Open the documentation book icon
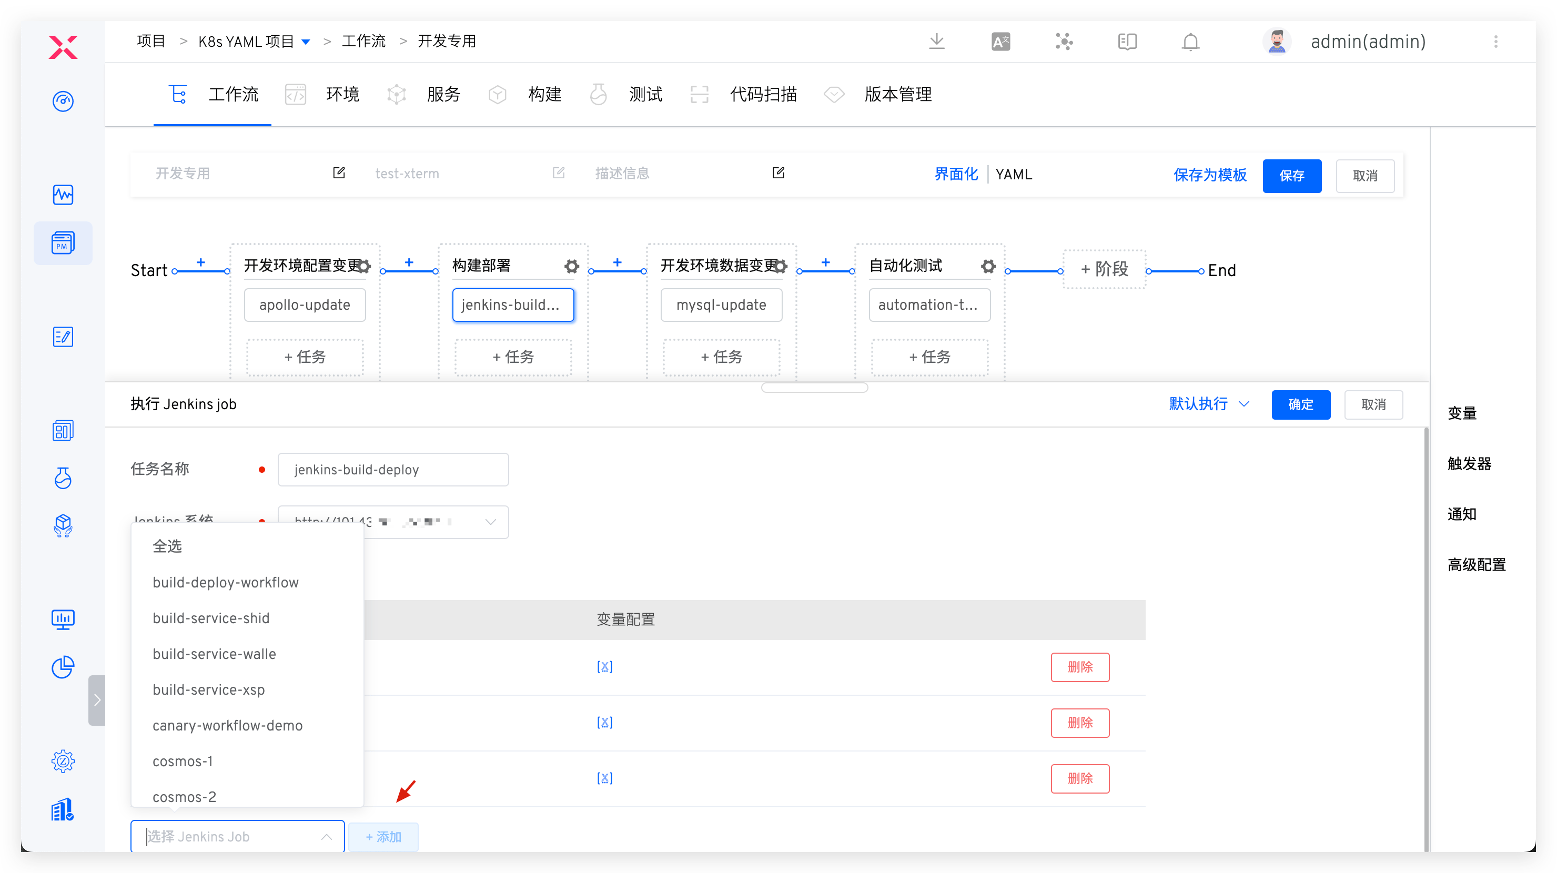The image size is (1557, 873). click(1127, 41)
